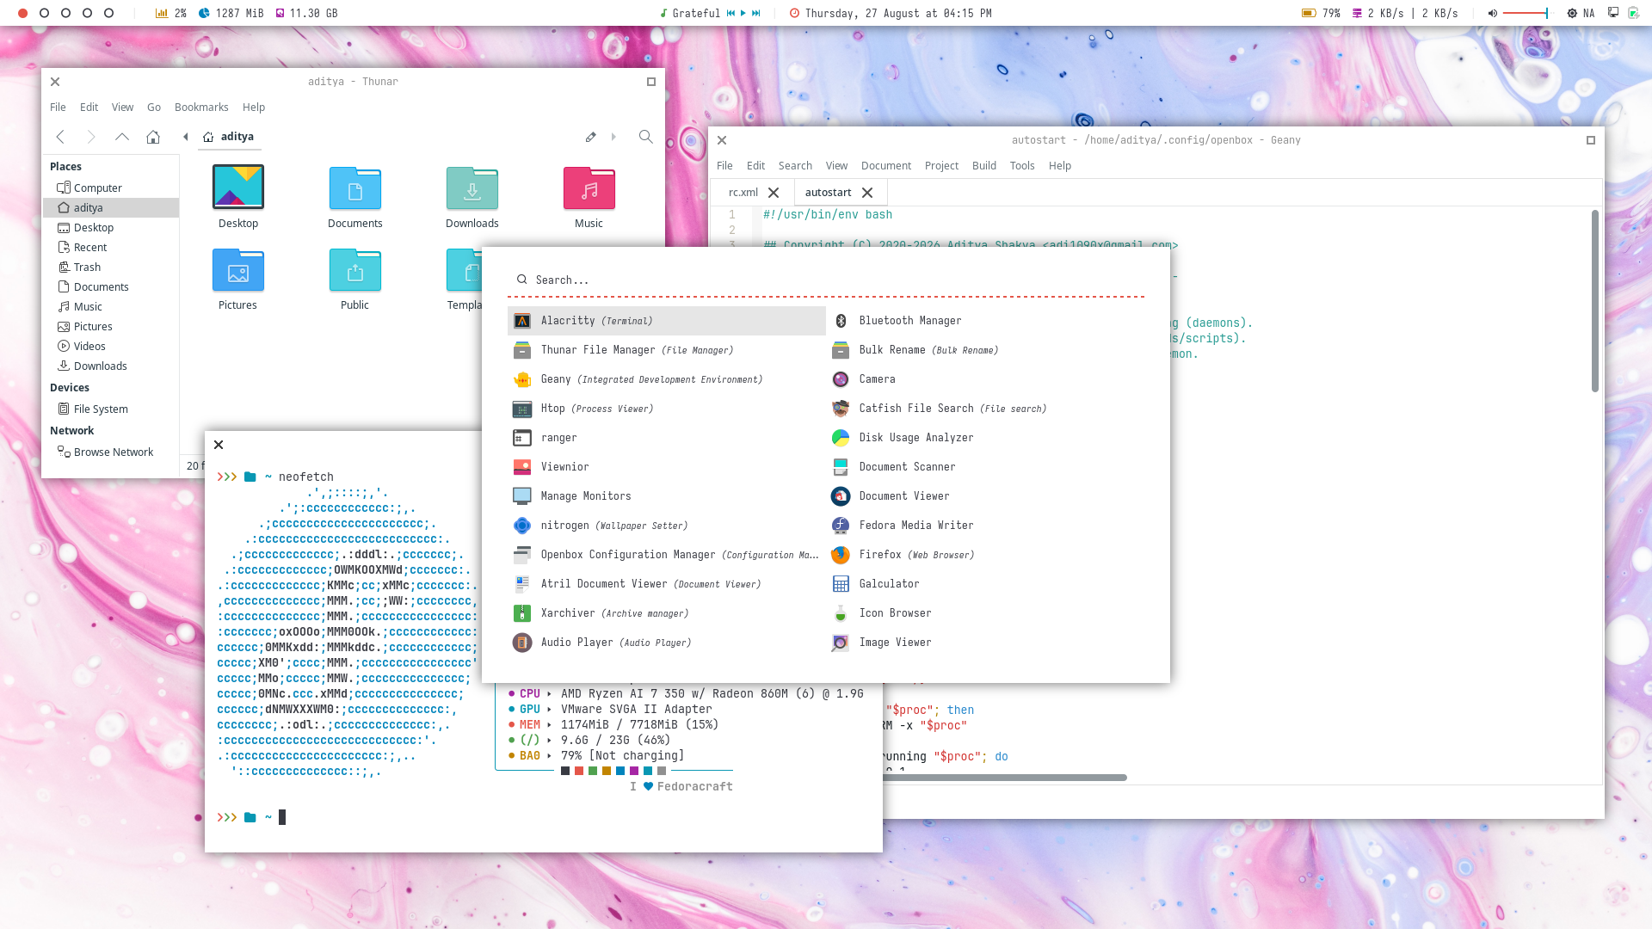Launch ranger from the launcher list
Image resolution: width=1652 pixels, height=929 pixels.
pyautogui.click(x=667, y=438)
